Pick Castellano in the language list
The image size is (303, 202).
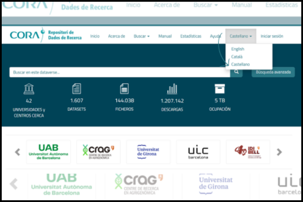pos(240,64)
